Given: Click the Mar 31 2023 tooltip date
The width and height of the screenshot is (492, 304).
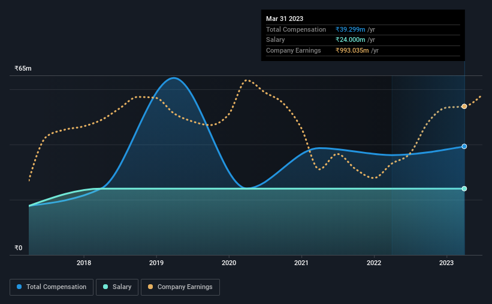Looking at the screenshot, I should (285, 19).
